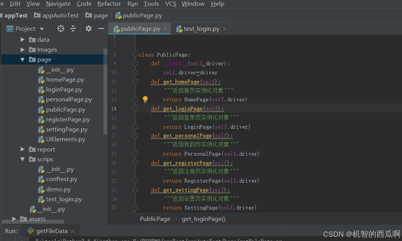Click the HomePage return statement on line 13
The width and height of the screenshot is (402, 241).
(205, 99)
